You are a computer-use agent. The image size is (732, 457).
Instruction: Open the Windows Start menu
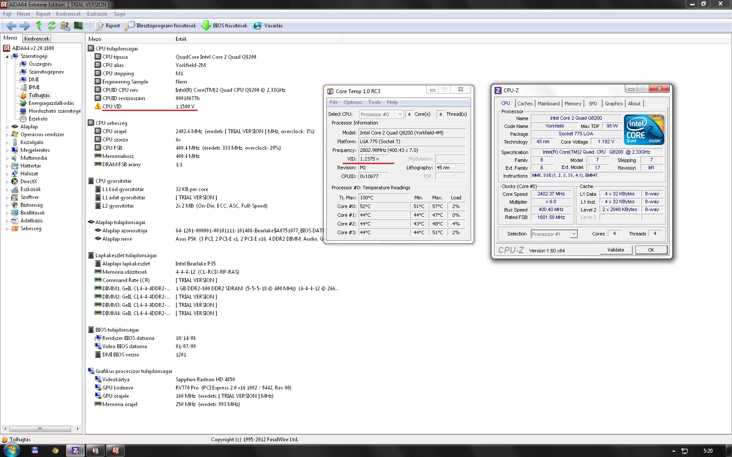(x=11, y=450)
